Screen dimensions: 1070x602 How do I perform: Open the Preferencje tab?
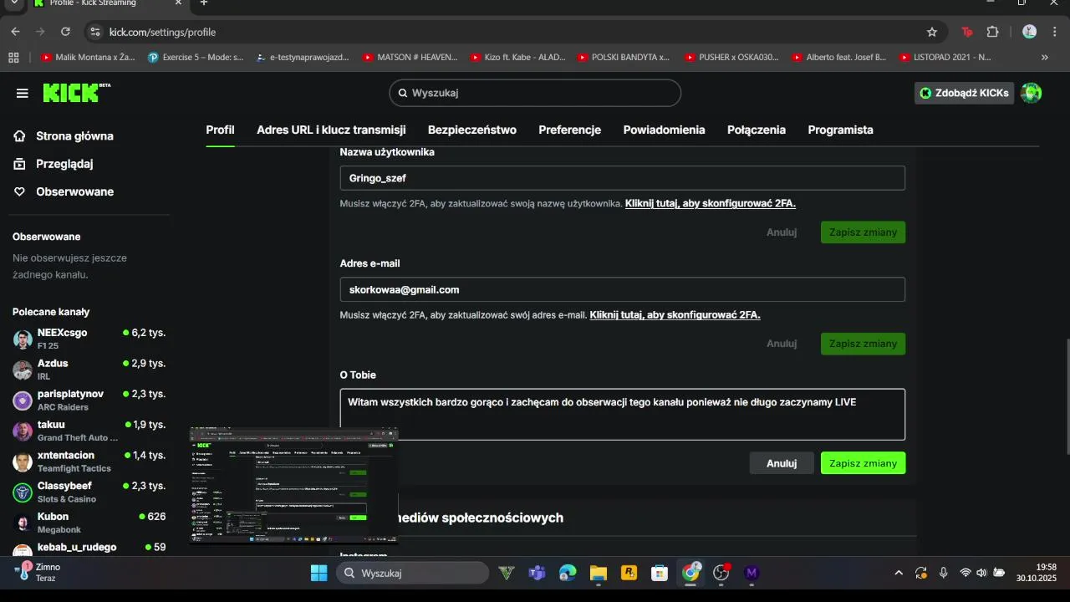[x=570, y=130]
